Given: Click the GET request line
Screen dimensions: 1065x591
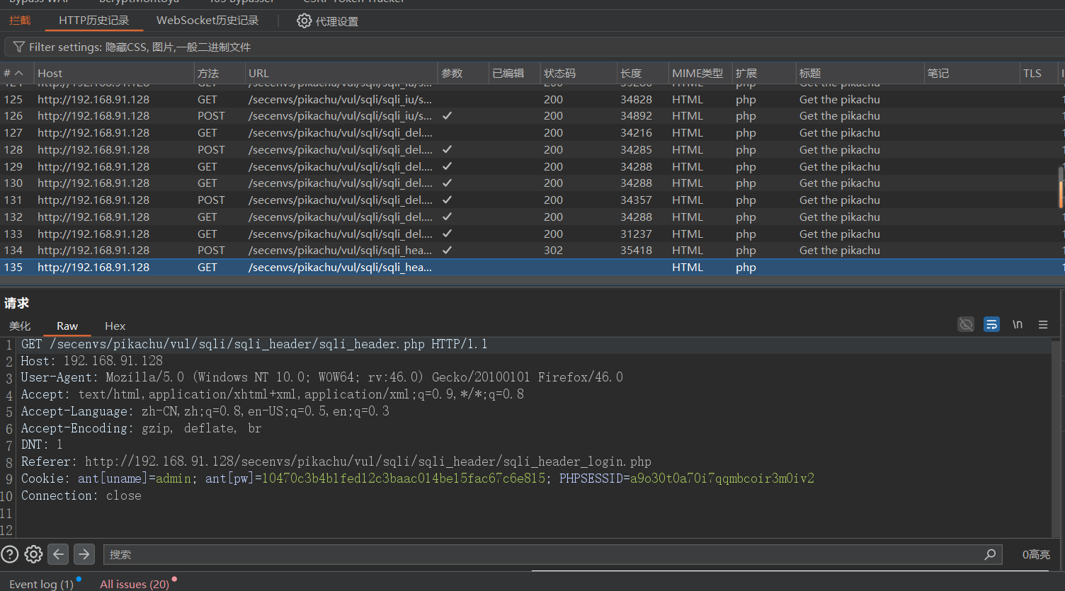Looking at the screenshot, I should pos(254,344).
